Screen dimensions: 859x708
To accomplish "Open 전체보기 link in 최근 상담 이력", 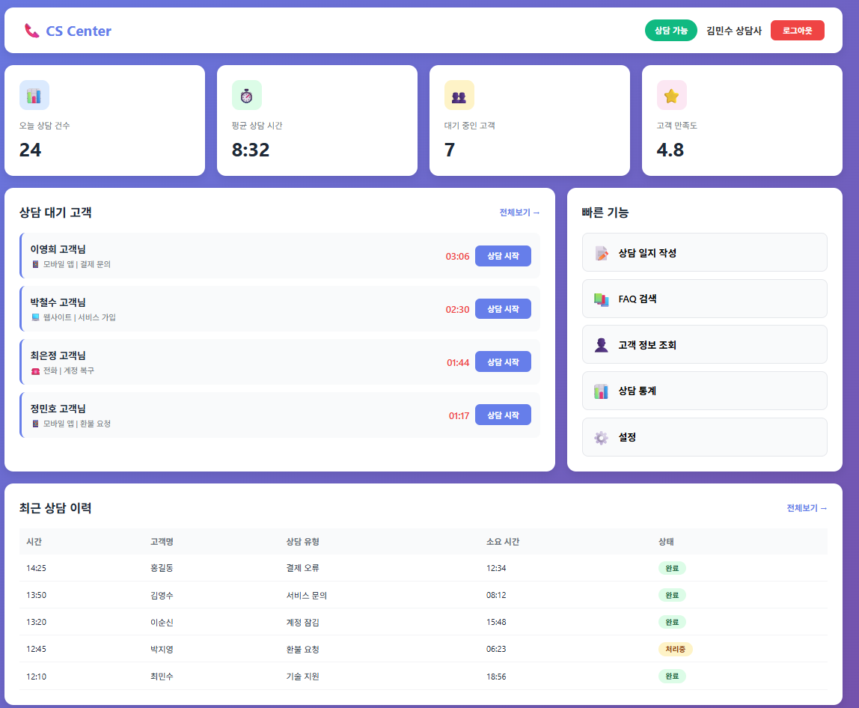I will pyautogui.click(x=807, y=508).
